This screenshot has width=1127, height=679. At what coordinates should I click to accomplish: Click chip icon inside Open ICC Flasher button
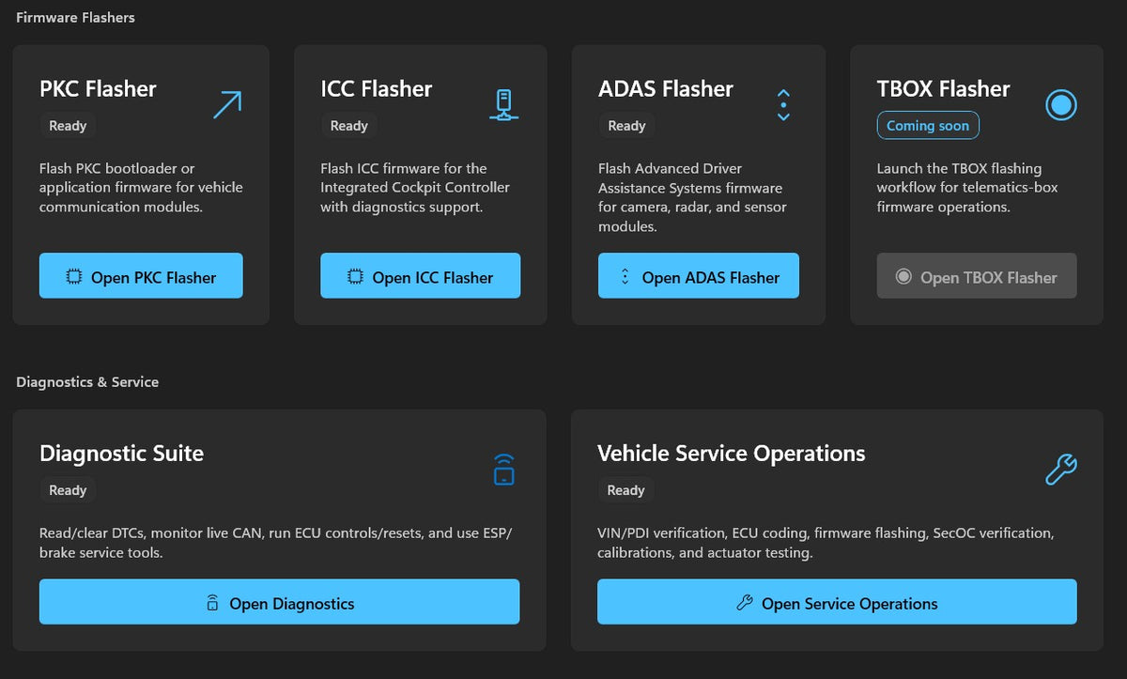click(354, 277)
